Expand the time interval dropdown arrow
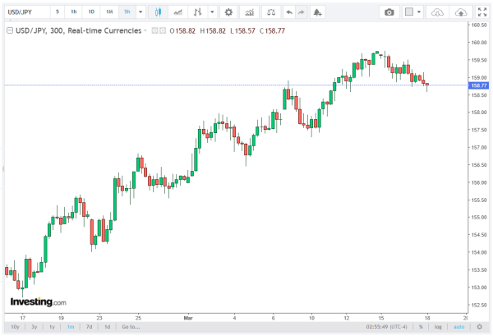 pos(141,12)
